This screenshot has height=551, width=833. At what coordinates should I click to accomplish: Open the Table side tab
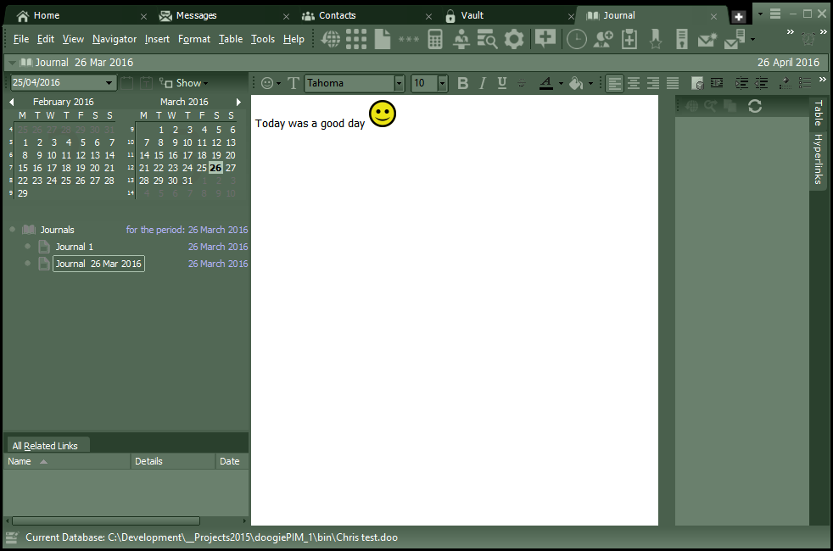click(819, 113)
